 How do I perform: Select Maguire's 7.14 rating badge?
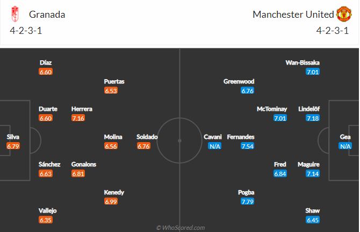tap(313, 174)
